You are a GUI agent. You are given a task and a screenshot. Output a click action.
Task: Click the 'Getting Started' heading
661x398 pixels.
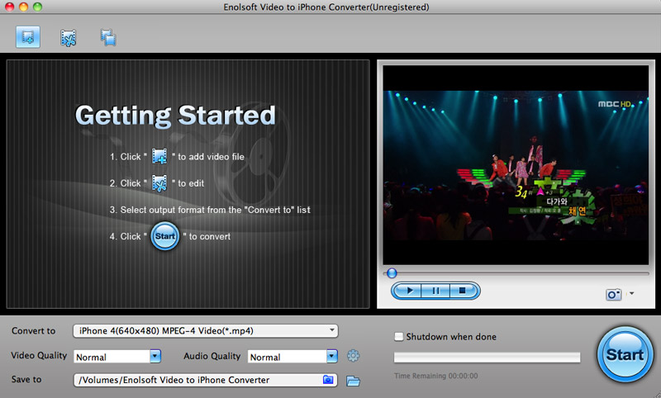[x=175, y=116]
